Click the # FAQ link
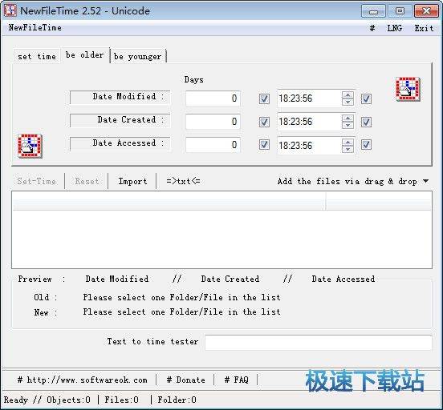Image resolution: width=443 pixels, height=410 pixels. click(236, 380)
